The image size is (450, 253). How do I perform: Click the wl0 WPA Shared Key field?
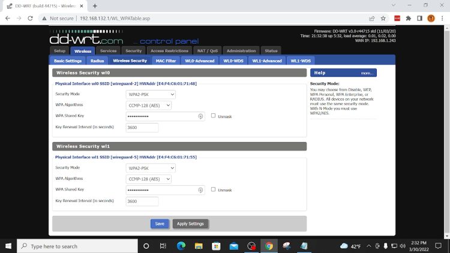click(166, 116)
